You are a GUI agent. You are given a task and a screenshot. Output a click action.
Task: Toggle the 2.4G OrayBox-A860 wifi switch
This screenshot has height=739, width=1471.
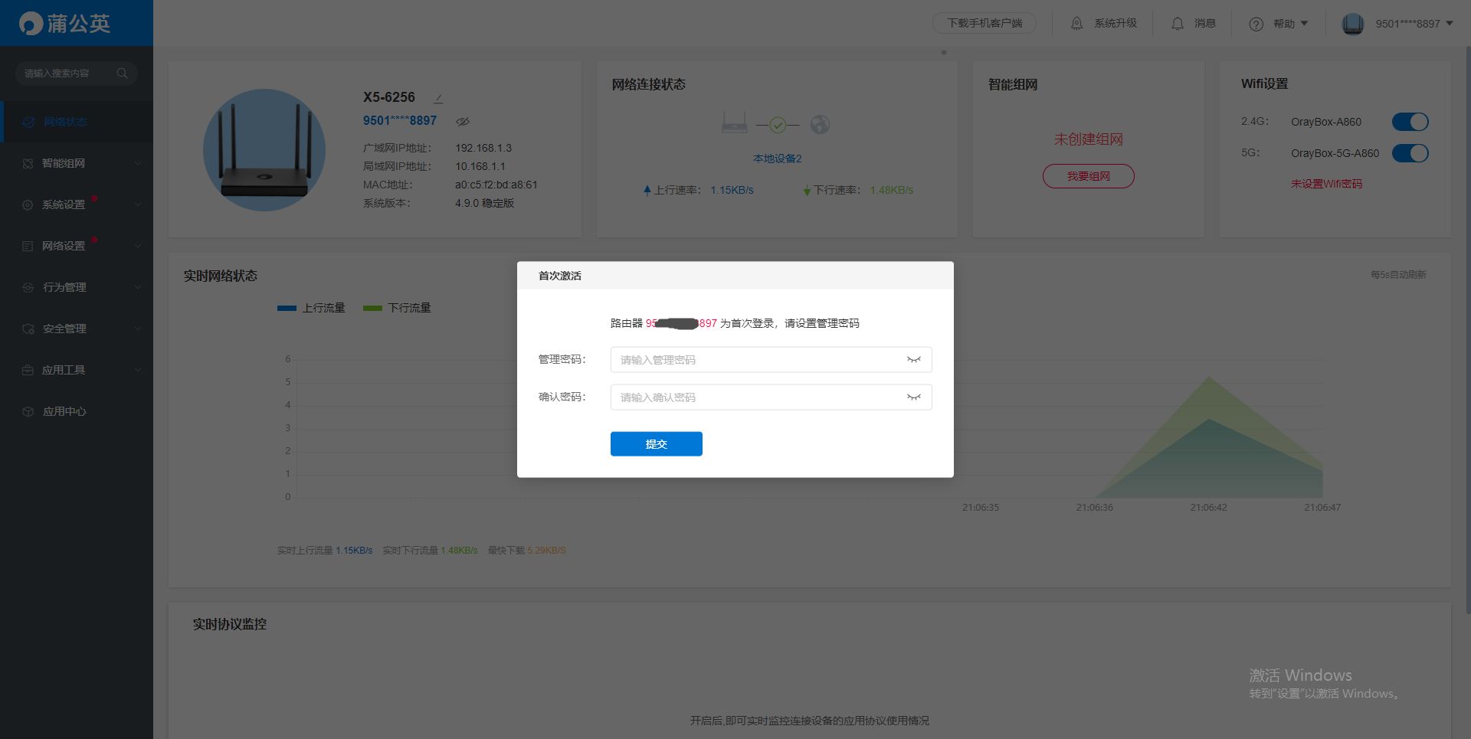click(1410, 122)
